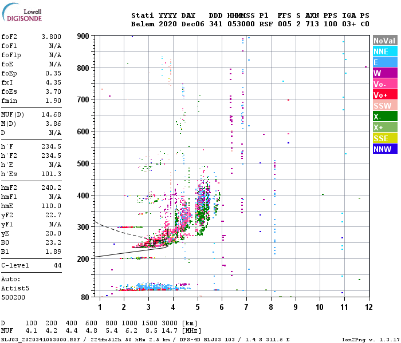Viewport: 401px width, 343px height.
Task: Select the NoVal gray legend swatch
Action: 385,41
